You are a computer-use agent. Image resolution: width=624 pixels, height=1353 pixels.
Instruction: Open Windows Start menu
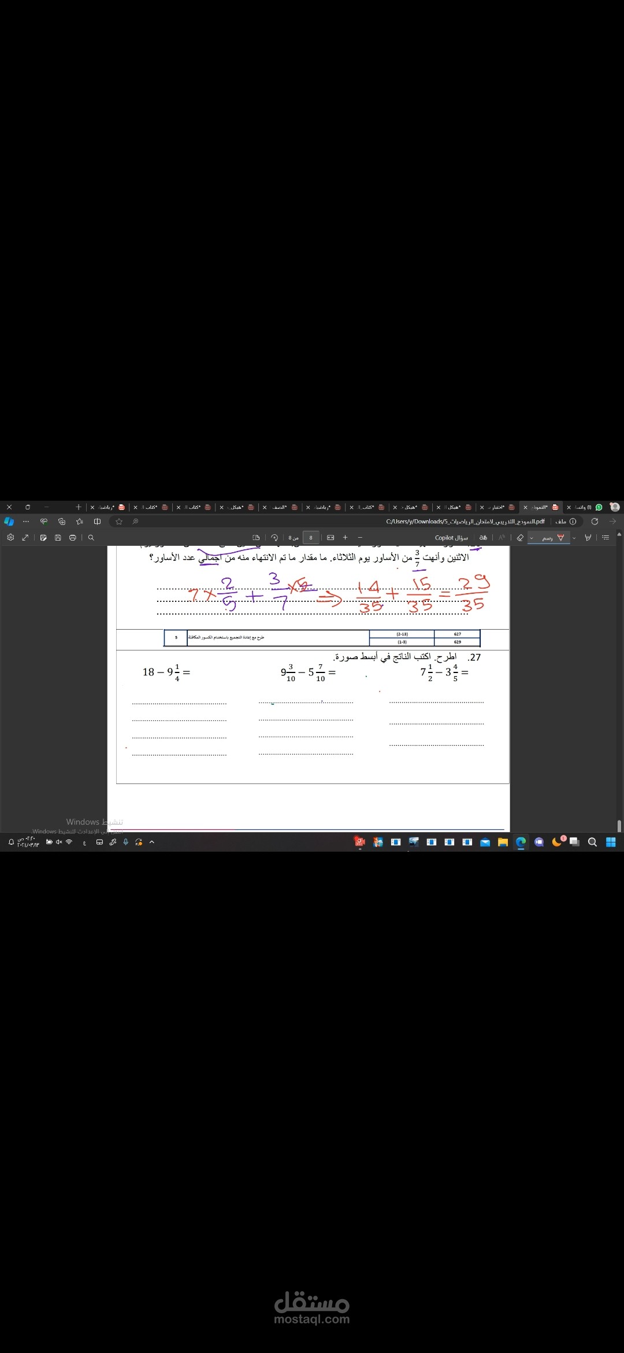click(611, 842)
